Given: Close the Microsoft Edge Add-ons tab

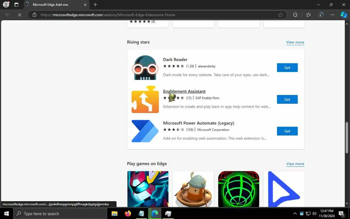Looking at the screenshot, I should pos(85,5).
